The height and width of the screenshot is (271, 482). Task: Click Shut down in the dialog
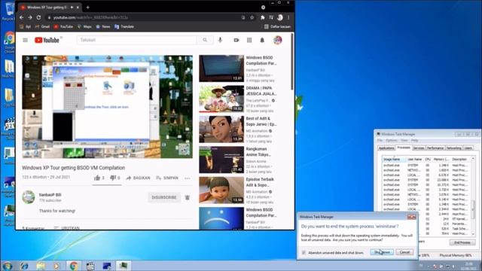click(x=382, y=252)
